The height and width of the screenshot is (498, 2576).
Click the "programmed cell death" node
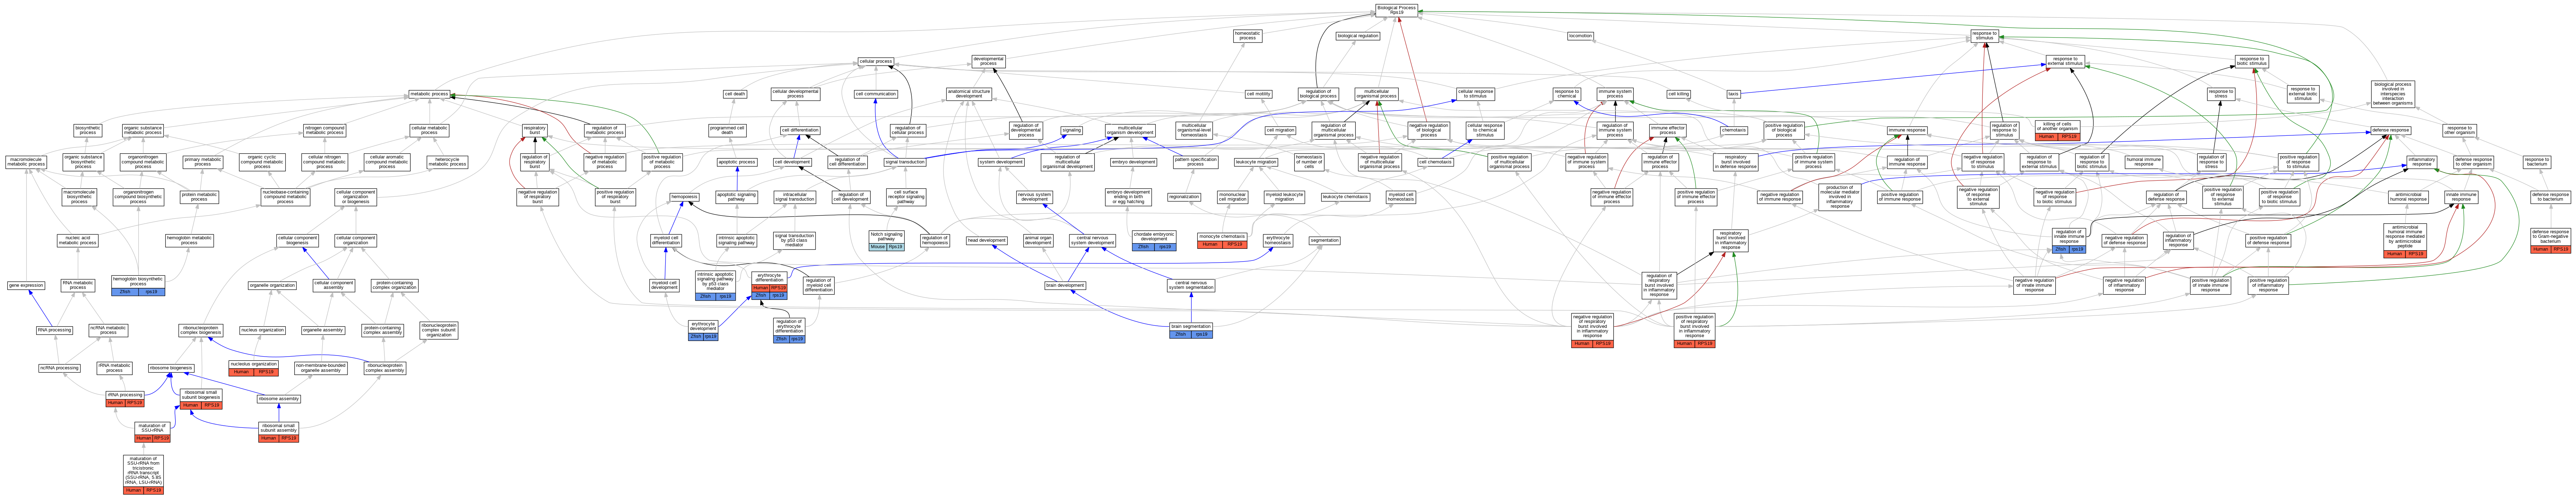coord(727,130)
